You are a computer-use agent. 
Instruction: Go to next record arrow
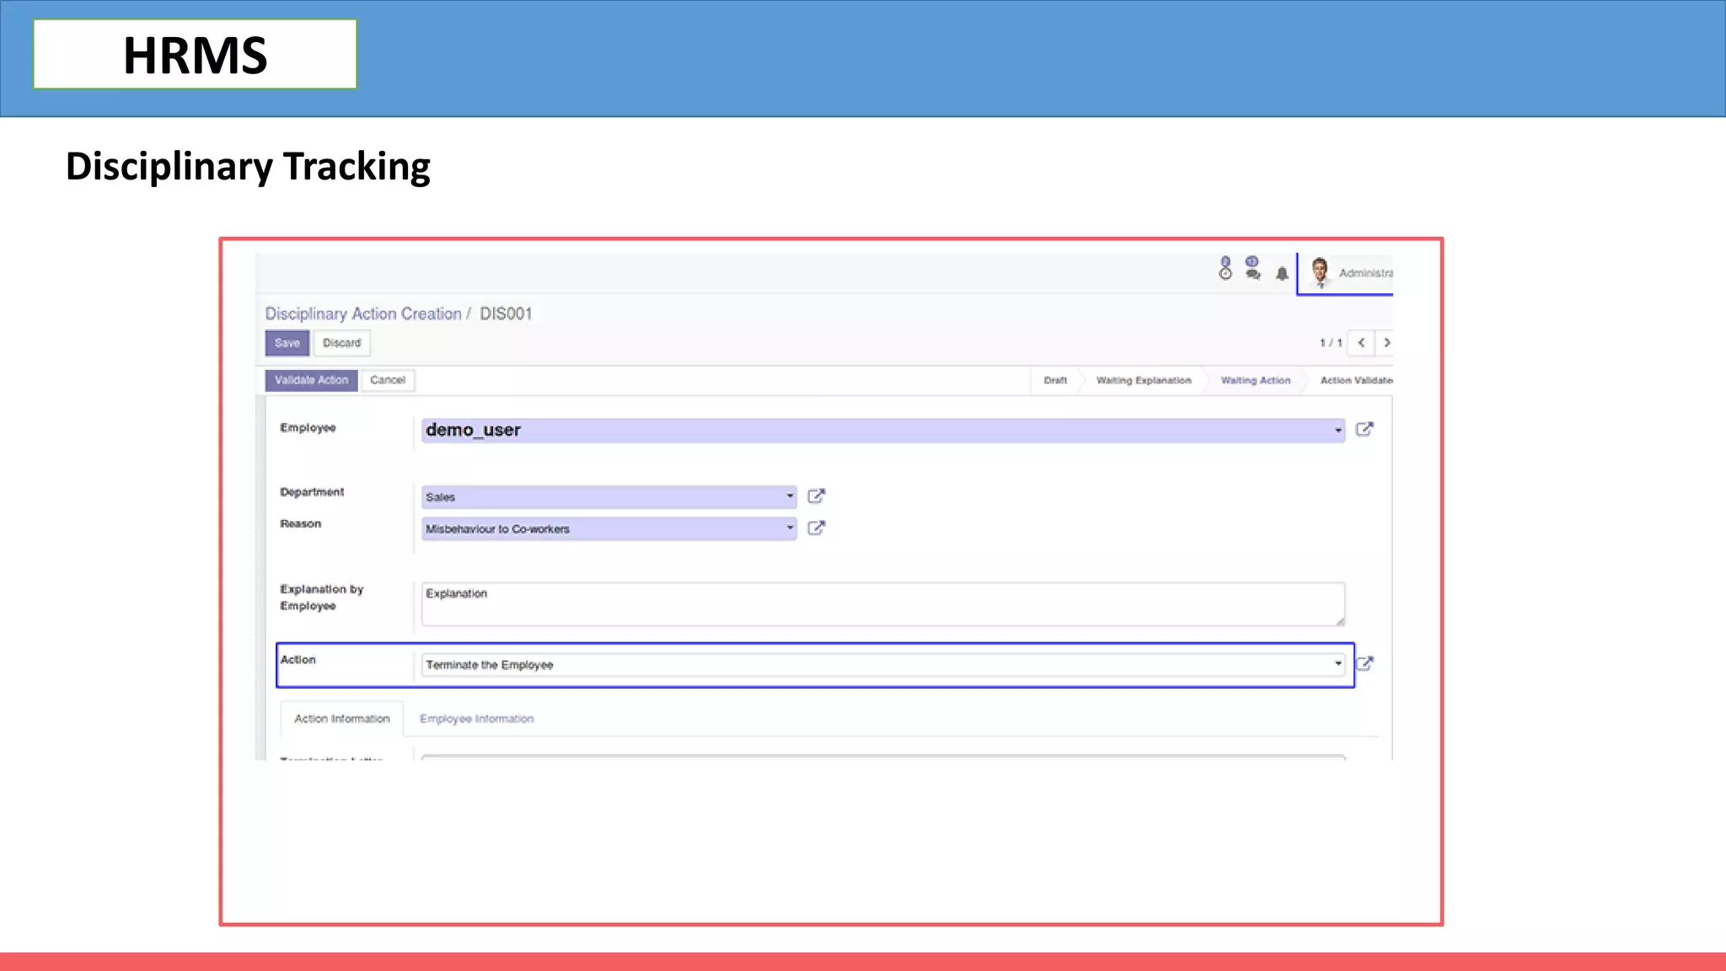click(x=1386, y=343)
